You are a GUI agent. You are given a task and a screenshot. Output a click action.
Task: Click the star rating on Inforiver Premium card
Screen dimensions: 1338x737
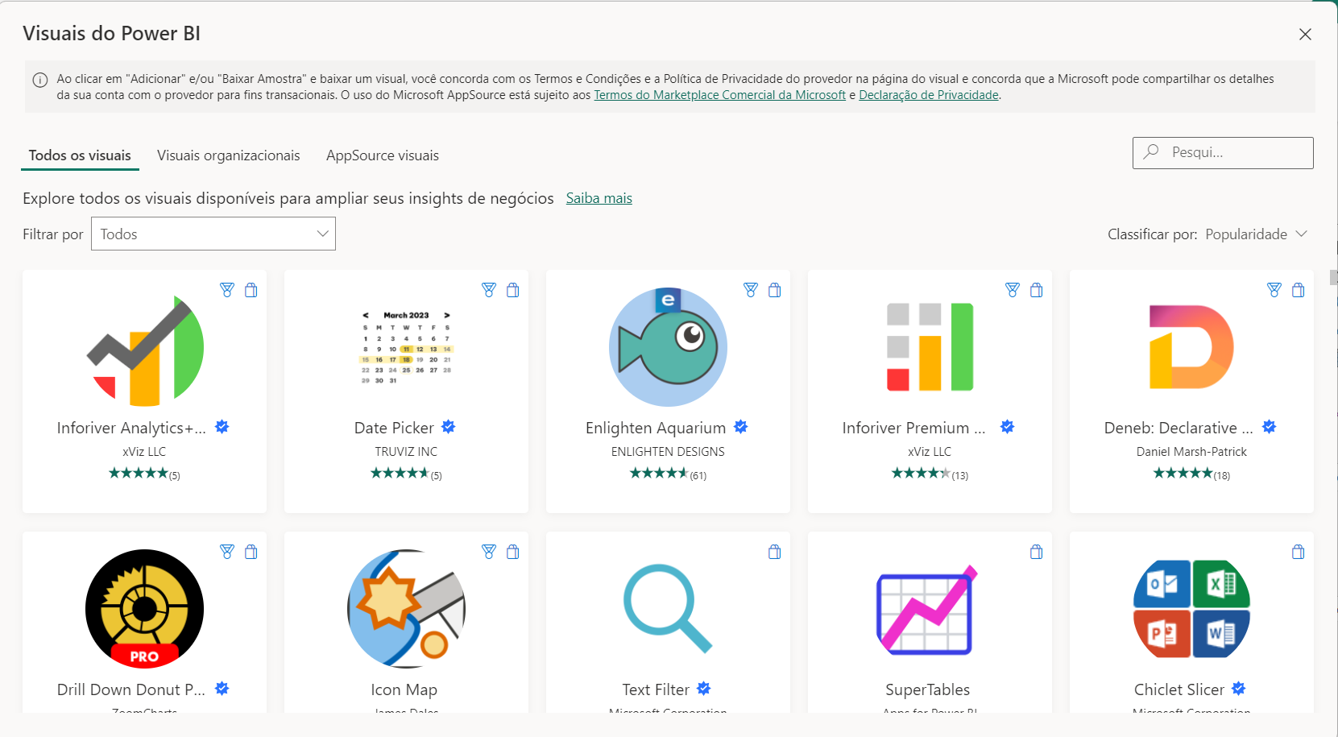921,474
